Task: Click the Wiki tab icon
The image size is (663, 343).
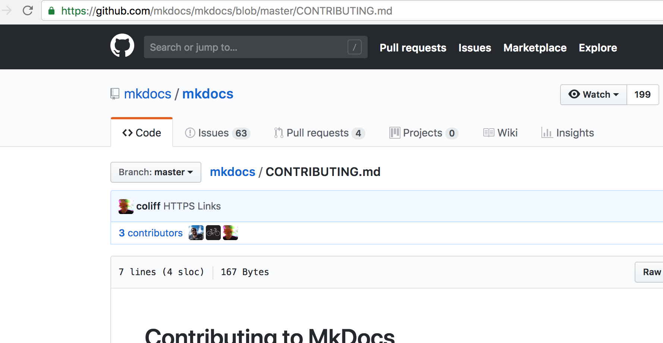Action: (488, 133)
